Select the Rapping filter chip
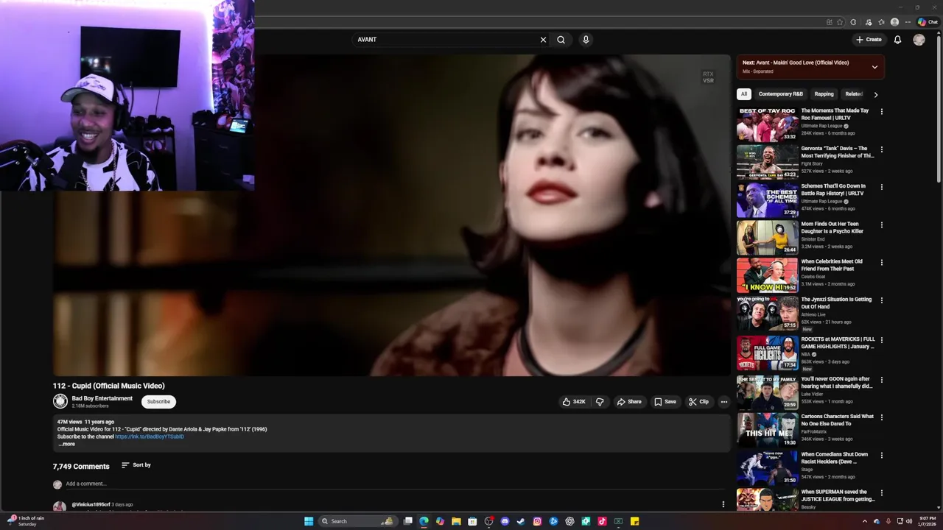 (x=824, y=94)
